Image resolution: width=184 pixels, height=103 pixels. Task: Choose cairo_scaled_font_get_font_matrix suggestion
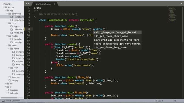(x=117, y=44)
